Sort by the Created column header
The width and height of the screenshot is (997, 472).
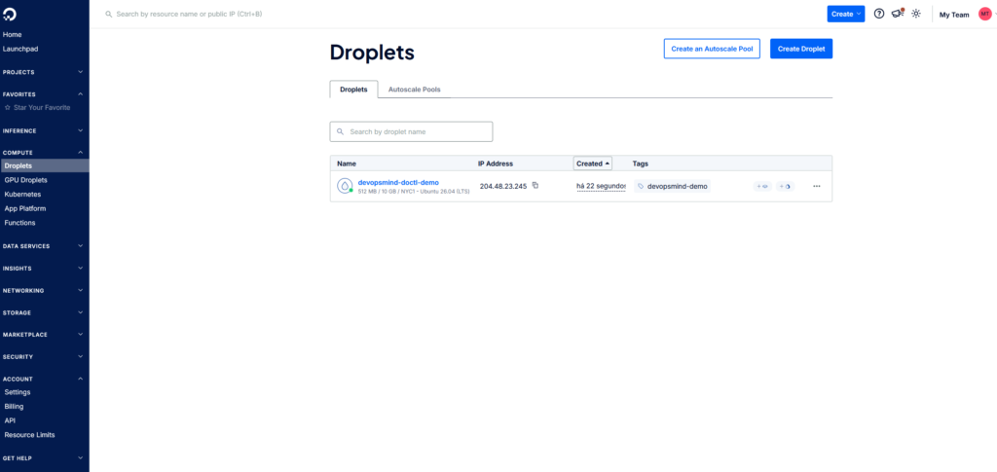pos(593,163)
